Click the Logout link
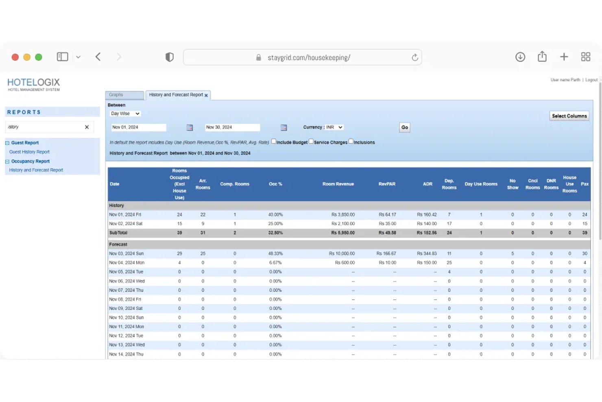The height and width of the screenshot is (402, 602). click(591, 80)
